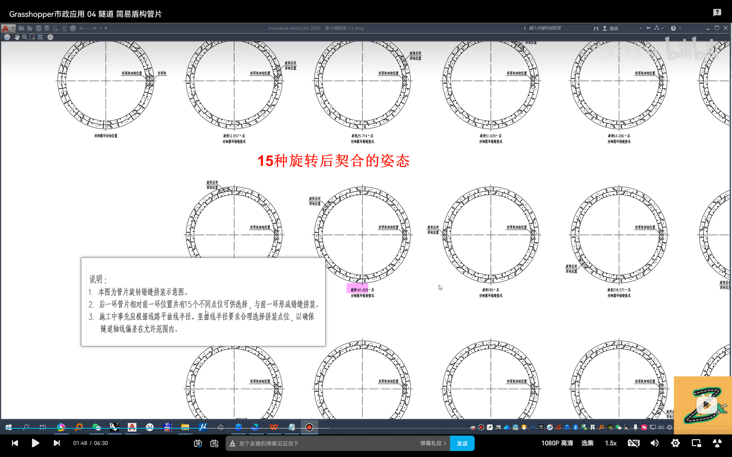Close the plot preview with X icon
The width and height of the screenshot is (732, 457).
pos(50,37)
